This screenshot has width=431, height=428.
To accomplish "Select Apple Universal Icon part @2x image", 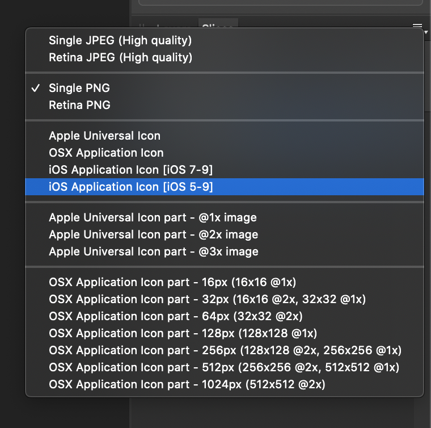I will (225, 234).
